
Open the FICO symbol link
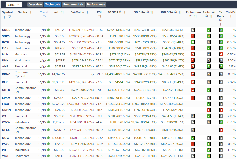(6, 104)
